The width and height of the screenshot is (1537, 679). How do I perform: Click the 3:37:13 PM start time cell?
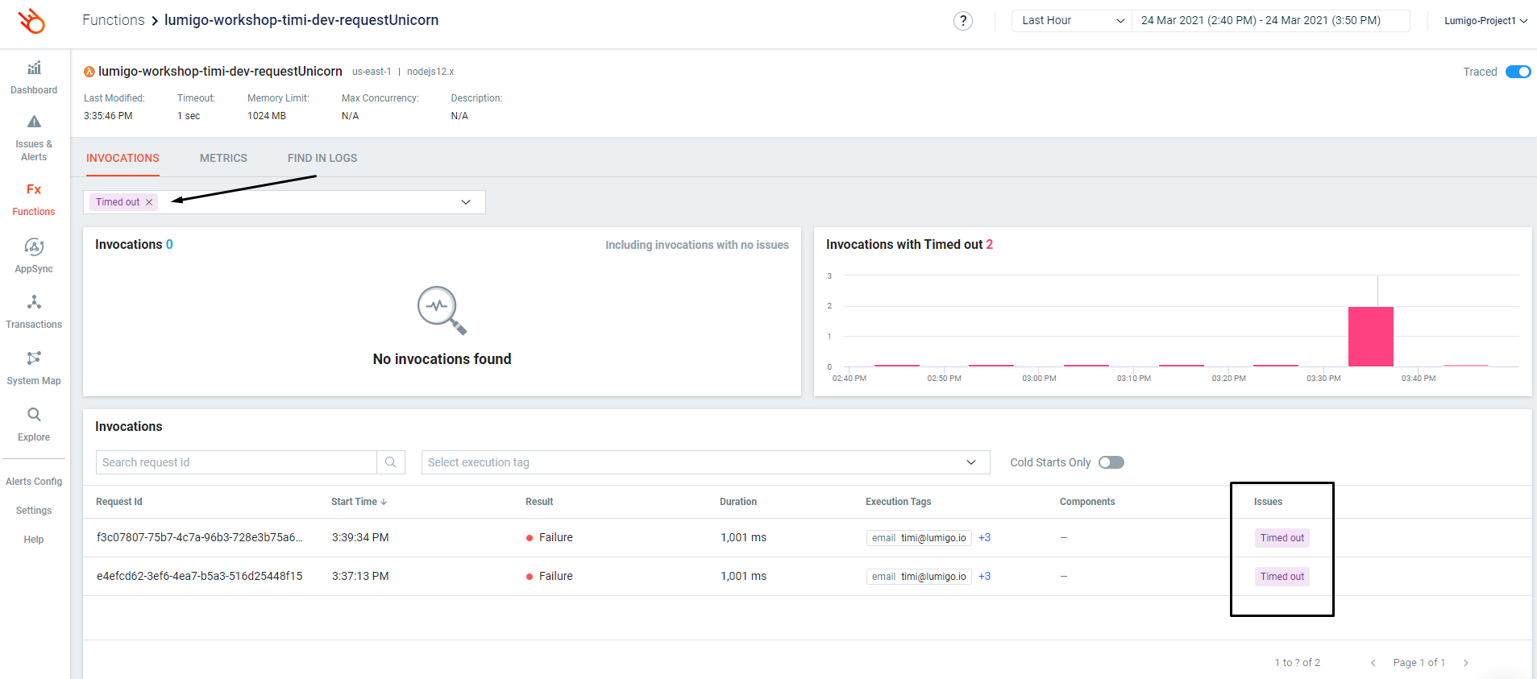tap(360, 576)
